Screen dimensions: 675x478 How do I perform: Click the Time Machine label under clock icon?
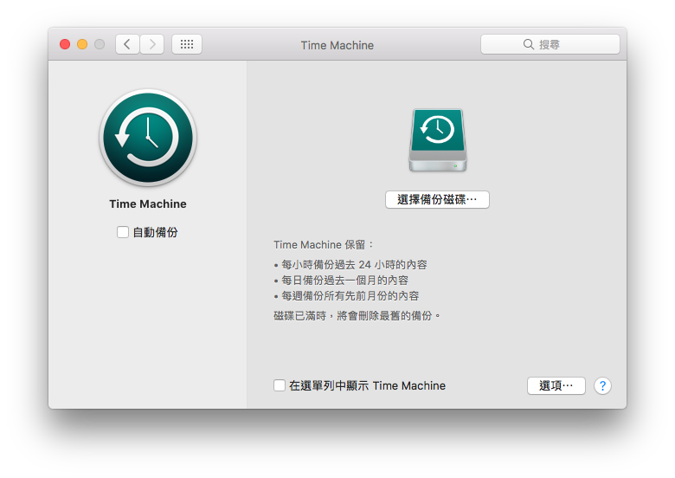point(148,204)
